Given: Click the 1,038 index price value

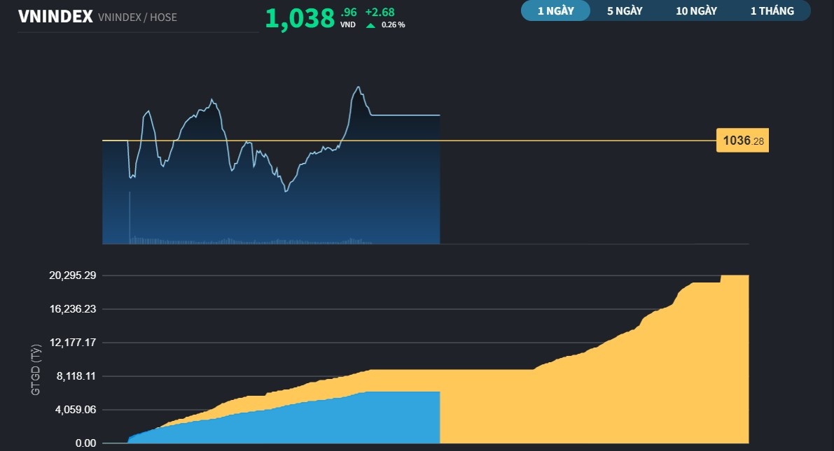Looking at the screenshot, I should point(300,19).
